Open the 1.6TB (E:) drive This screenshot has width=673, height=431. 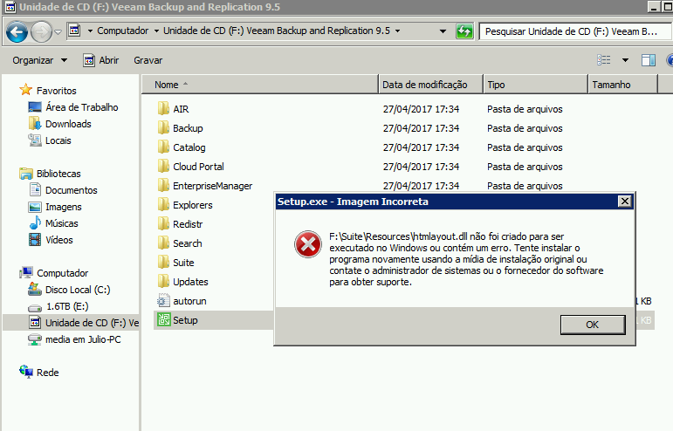(x=58, y=306)
